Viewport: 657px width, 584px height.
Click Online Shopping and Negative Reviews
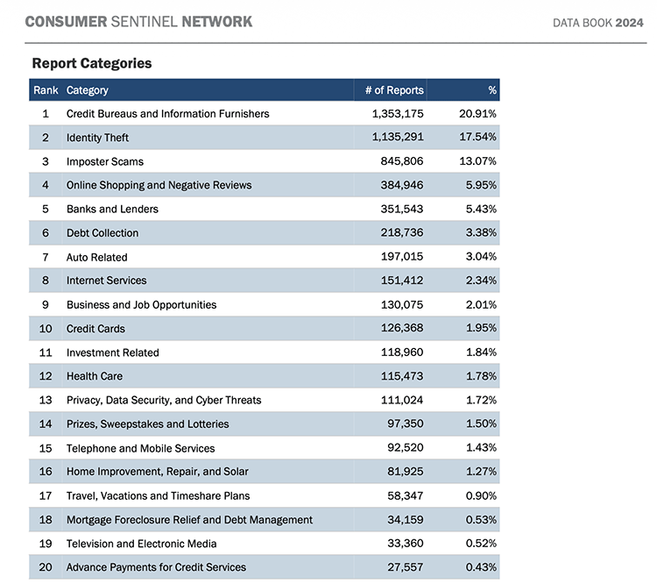coord(159,185)
